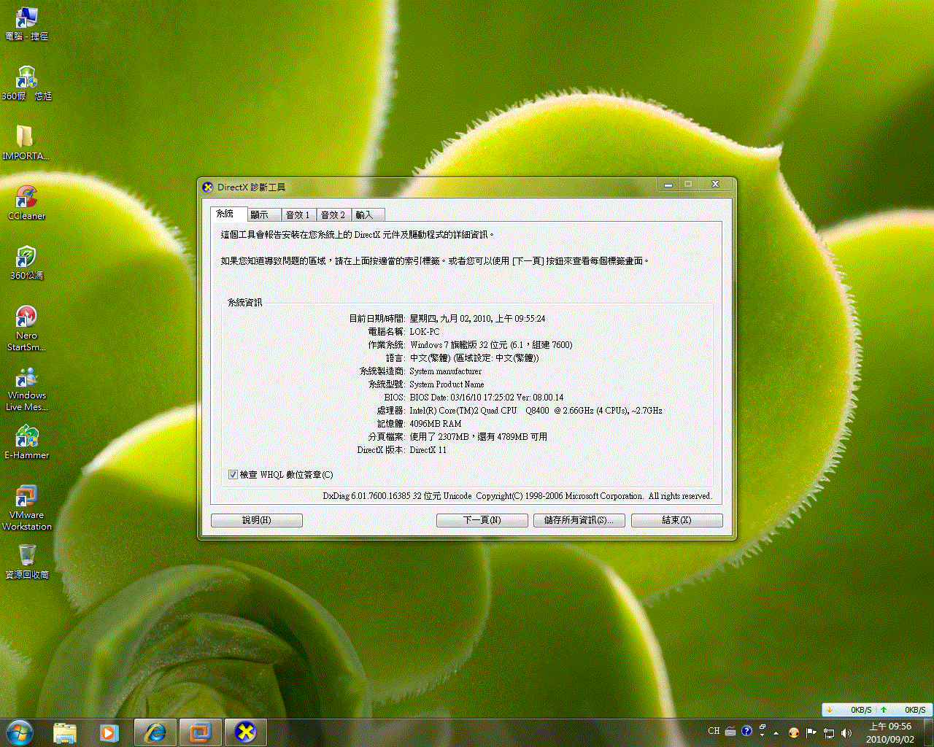This screenshot has height=747, width=934.
Task: Launch the media player taskbar icon
Action: pos(109,732)
